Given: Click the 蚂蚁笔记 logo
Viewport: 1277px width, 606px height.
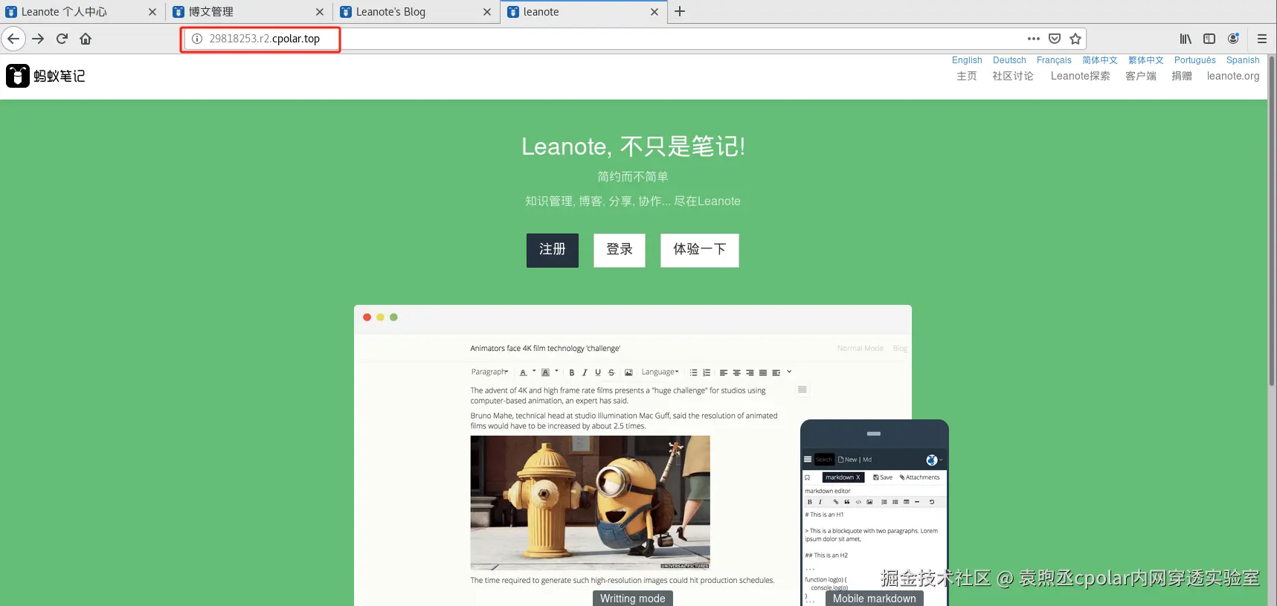Looking at the screenshot, I should point(45,76).
